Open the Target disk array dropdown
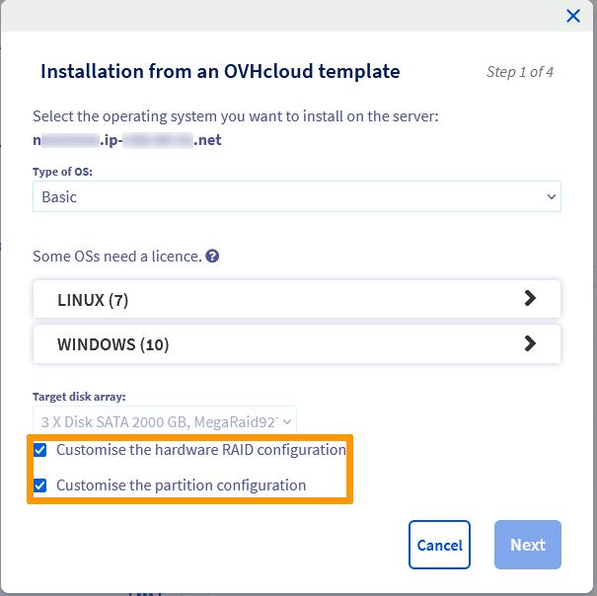Viewport: 597px width, 596px height. click(x=163, y=422)
